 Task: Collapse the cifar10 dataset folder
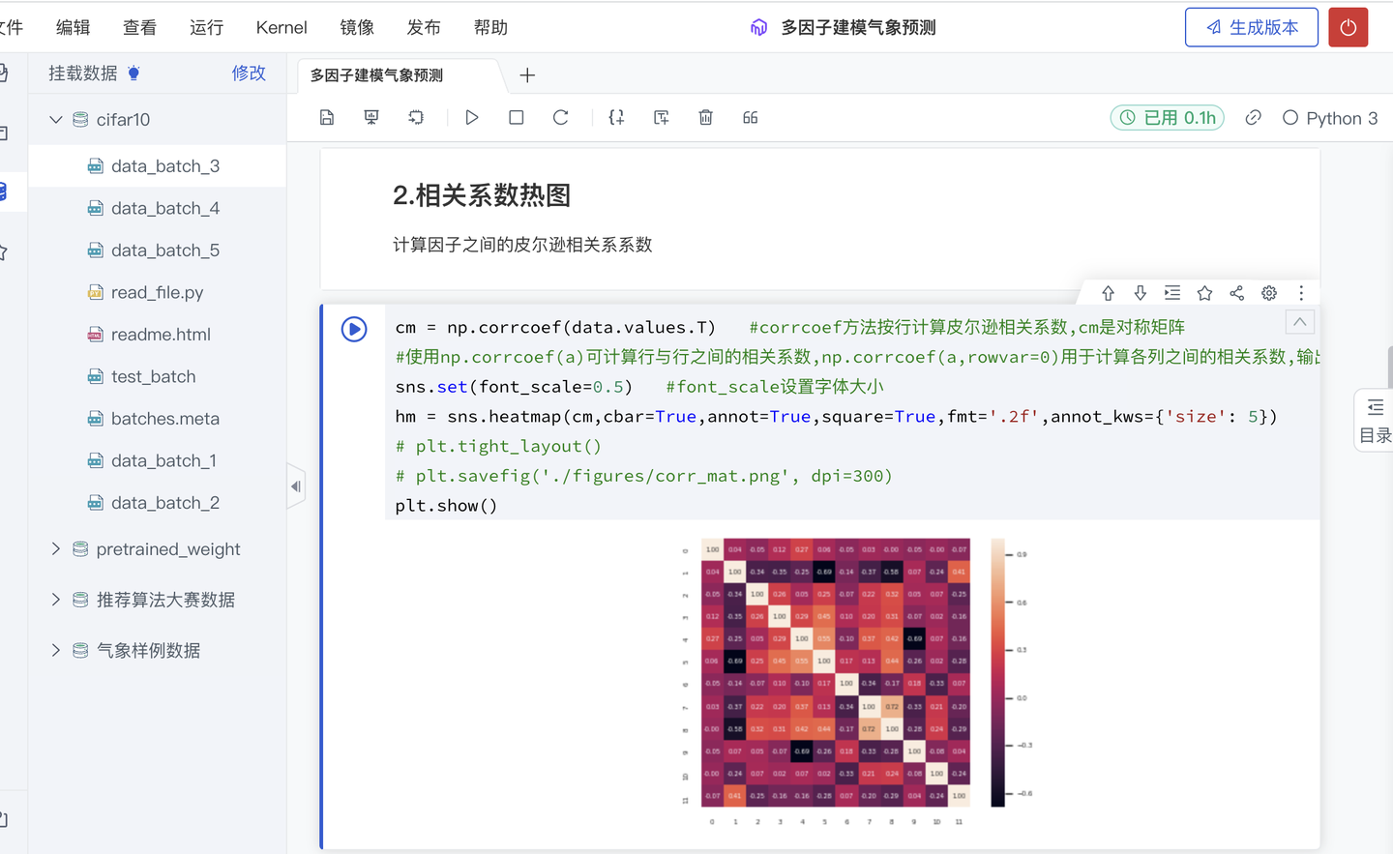(56, 120)
